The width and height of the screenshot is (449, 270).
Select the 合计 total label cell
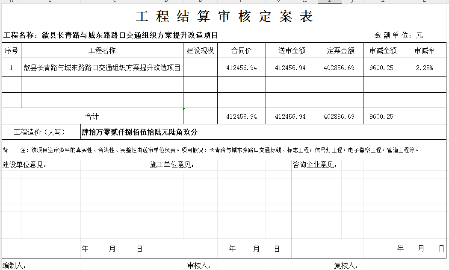pyautogui.click(x=92, y=116)
